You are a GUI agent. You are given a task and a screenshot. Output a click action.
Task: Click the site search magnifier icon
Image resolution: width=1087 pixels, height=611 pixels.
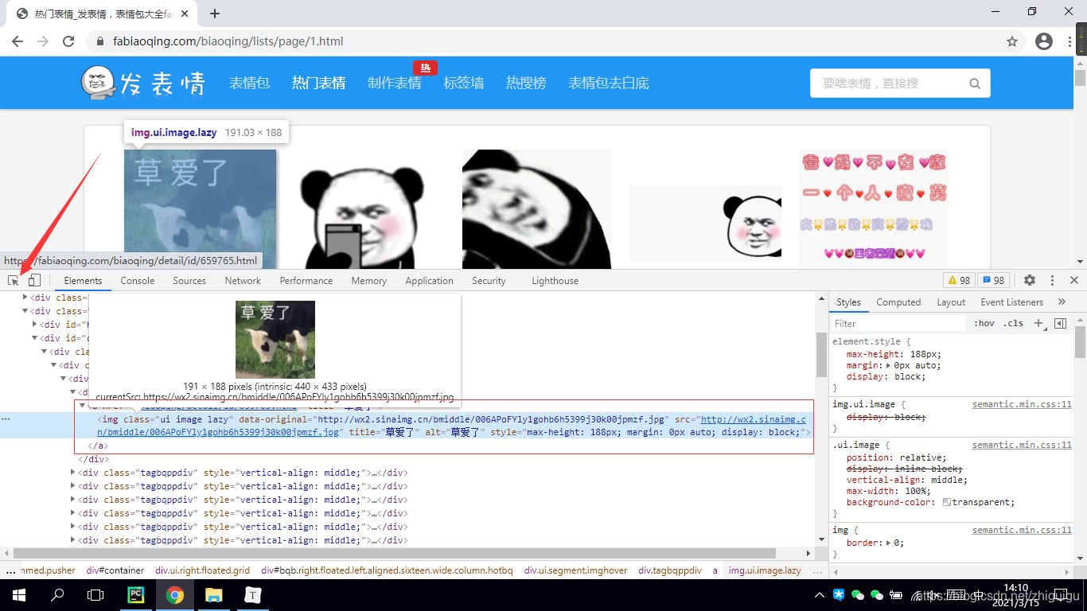975,84
